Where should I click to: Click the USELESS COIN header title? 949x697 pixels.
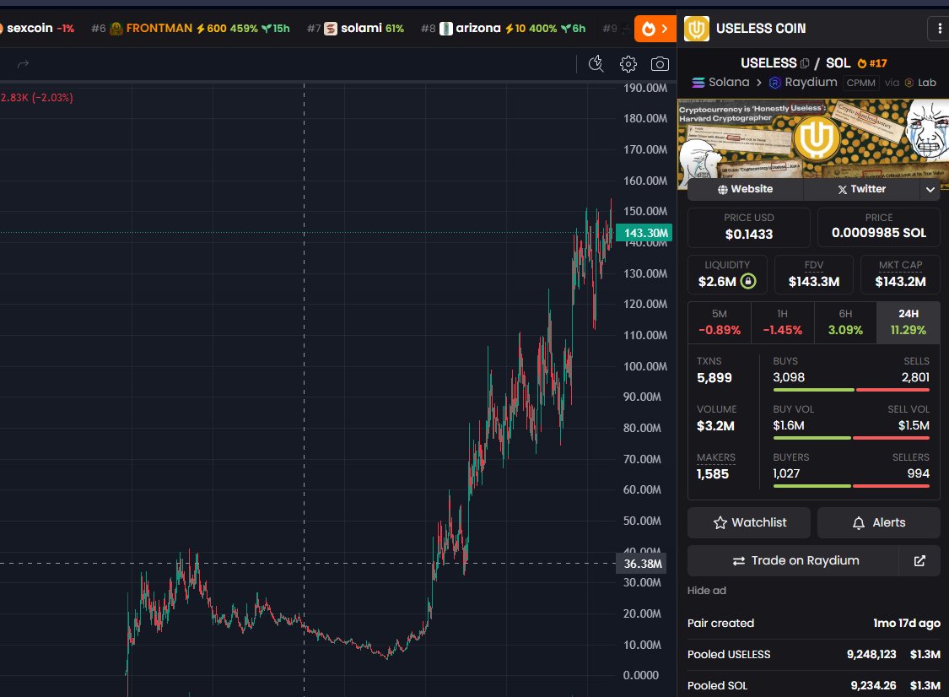761,29
